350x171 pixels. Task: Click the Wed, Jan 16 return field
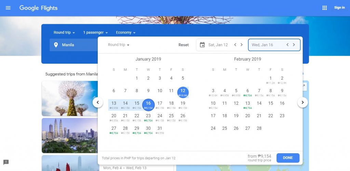[x=274, y=45]
